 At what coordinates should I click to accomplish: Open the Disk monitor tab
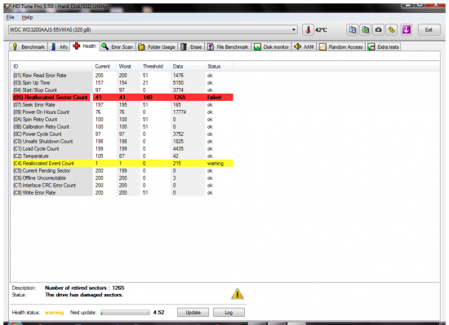(272, 47)
